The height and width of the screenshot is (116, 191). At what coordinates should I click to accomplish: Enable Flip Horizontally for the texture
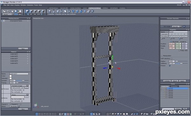click(24, 90)
